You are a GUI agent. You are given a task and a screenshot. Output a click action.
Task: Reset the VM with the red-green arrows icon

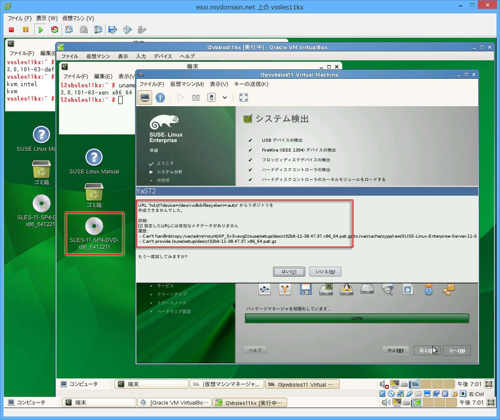[55, 30]
